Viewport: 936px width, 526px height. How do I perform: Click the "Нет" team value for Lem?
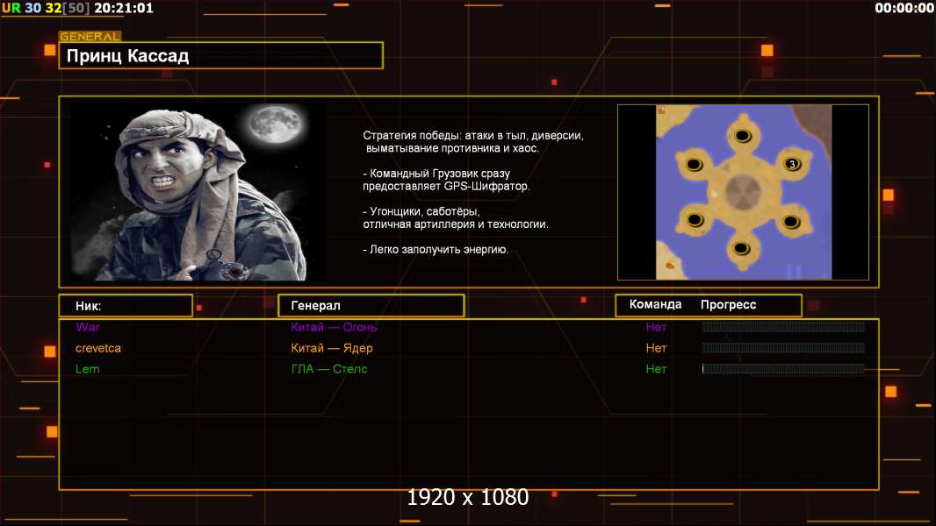(x=656, y=369)
